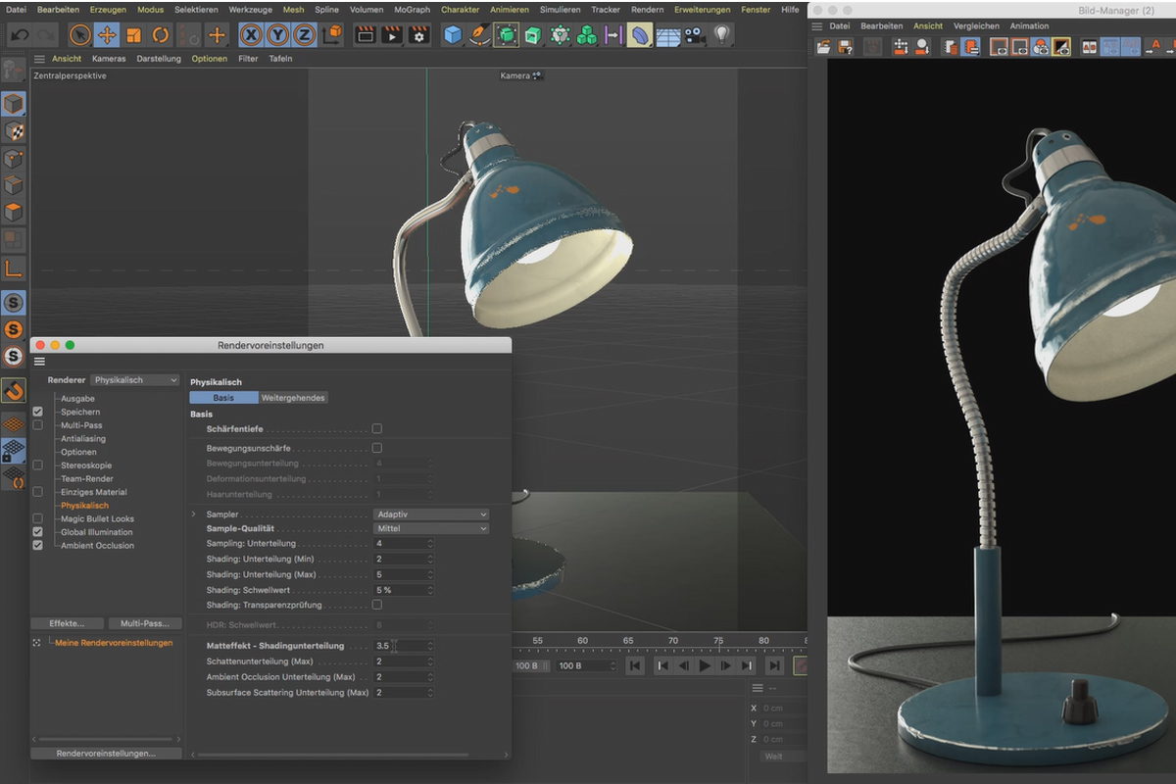The height and width of the screenshot is (784, 1176).
Task: Click the coordinate system icon
Action: (332, 35)
